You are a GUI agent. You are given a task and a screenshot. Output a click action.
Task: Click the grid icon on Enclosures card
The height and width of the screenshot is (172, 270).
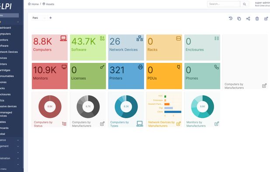tap(217, 38)
